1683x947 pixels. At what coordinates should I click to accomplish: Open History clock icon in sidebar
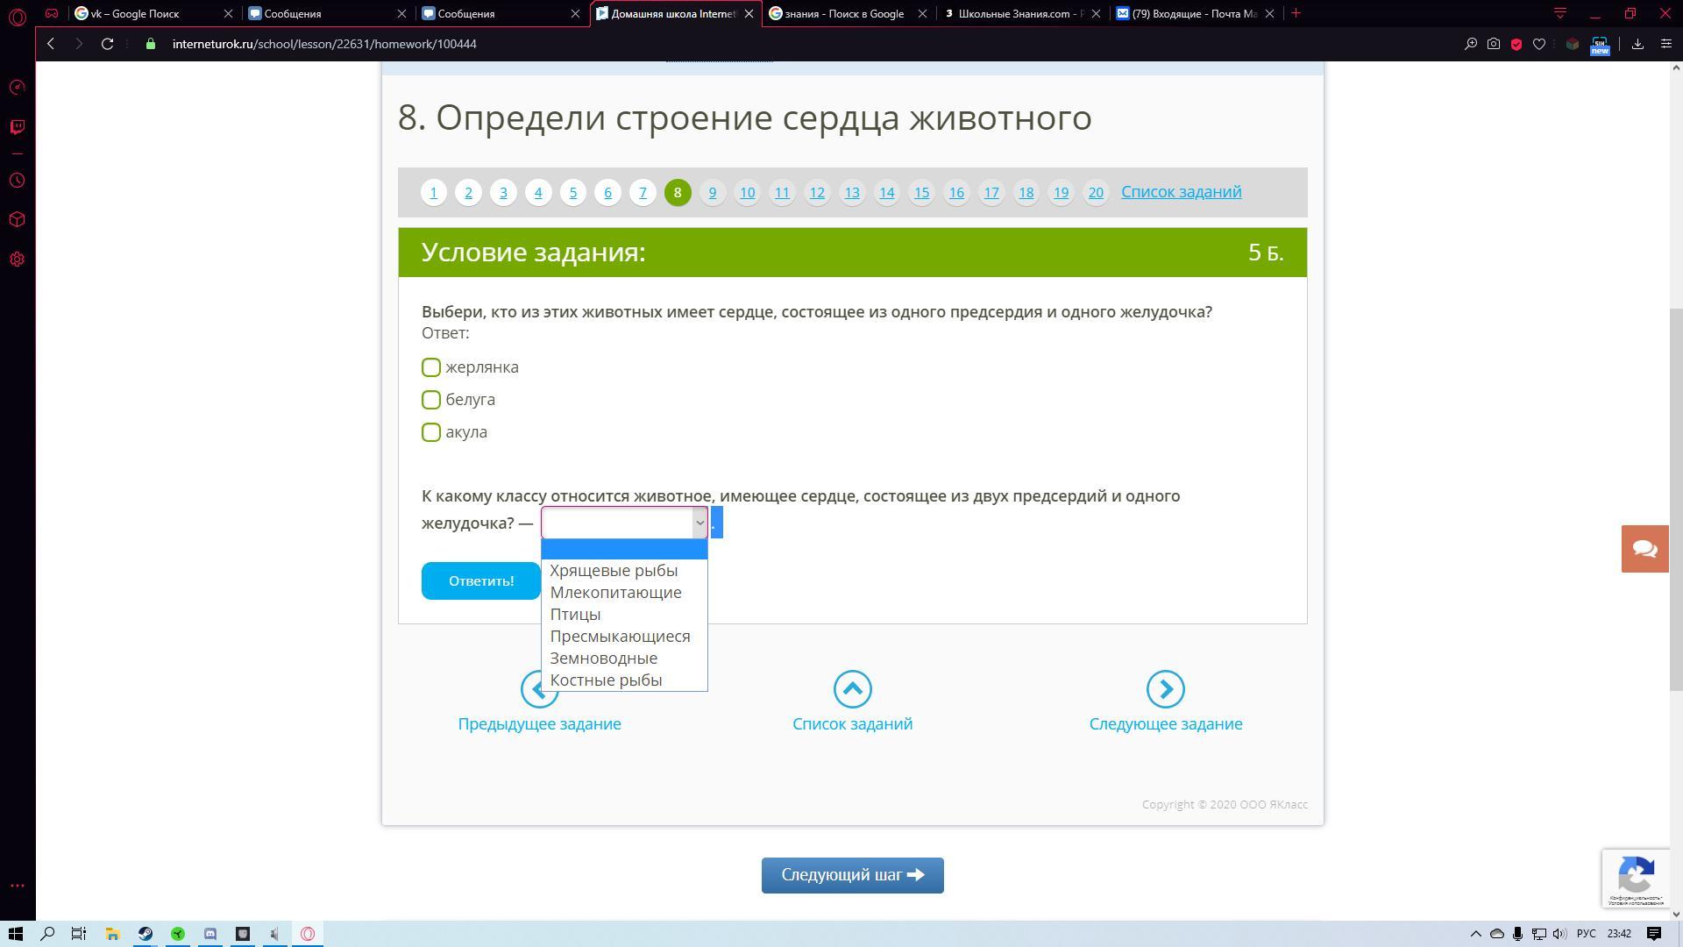tap(17, 181)
